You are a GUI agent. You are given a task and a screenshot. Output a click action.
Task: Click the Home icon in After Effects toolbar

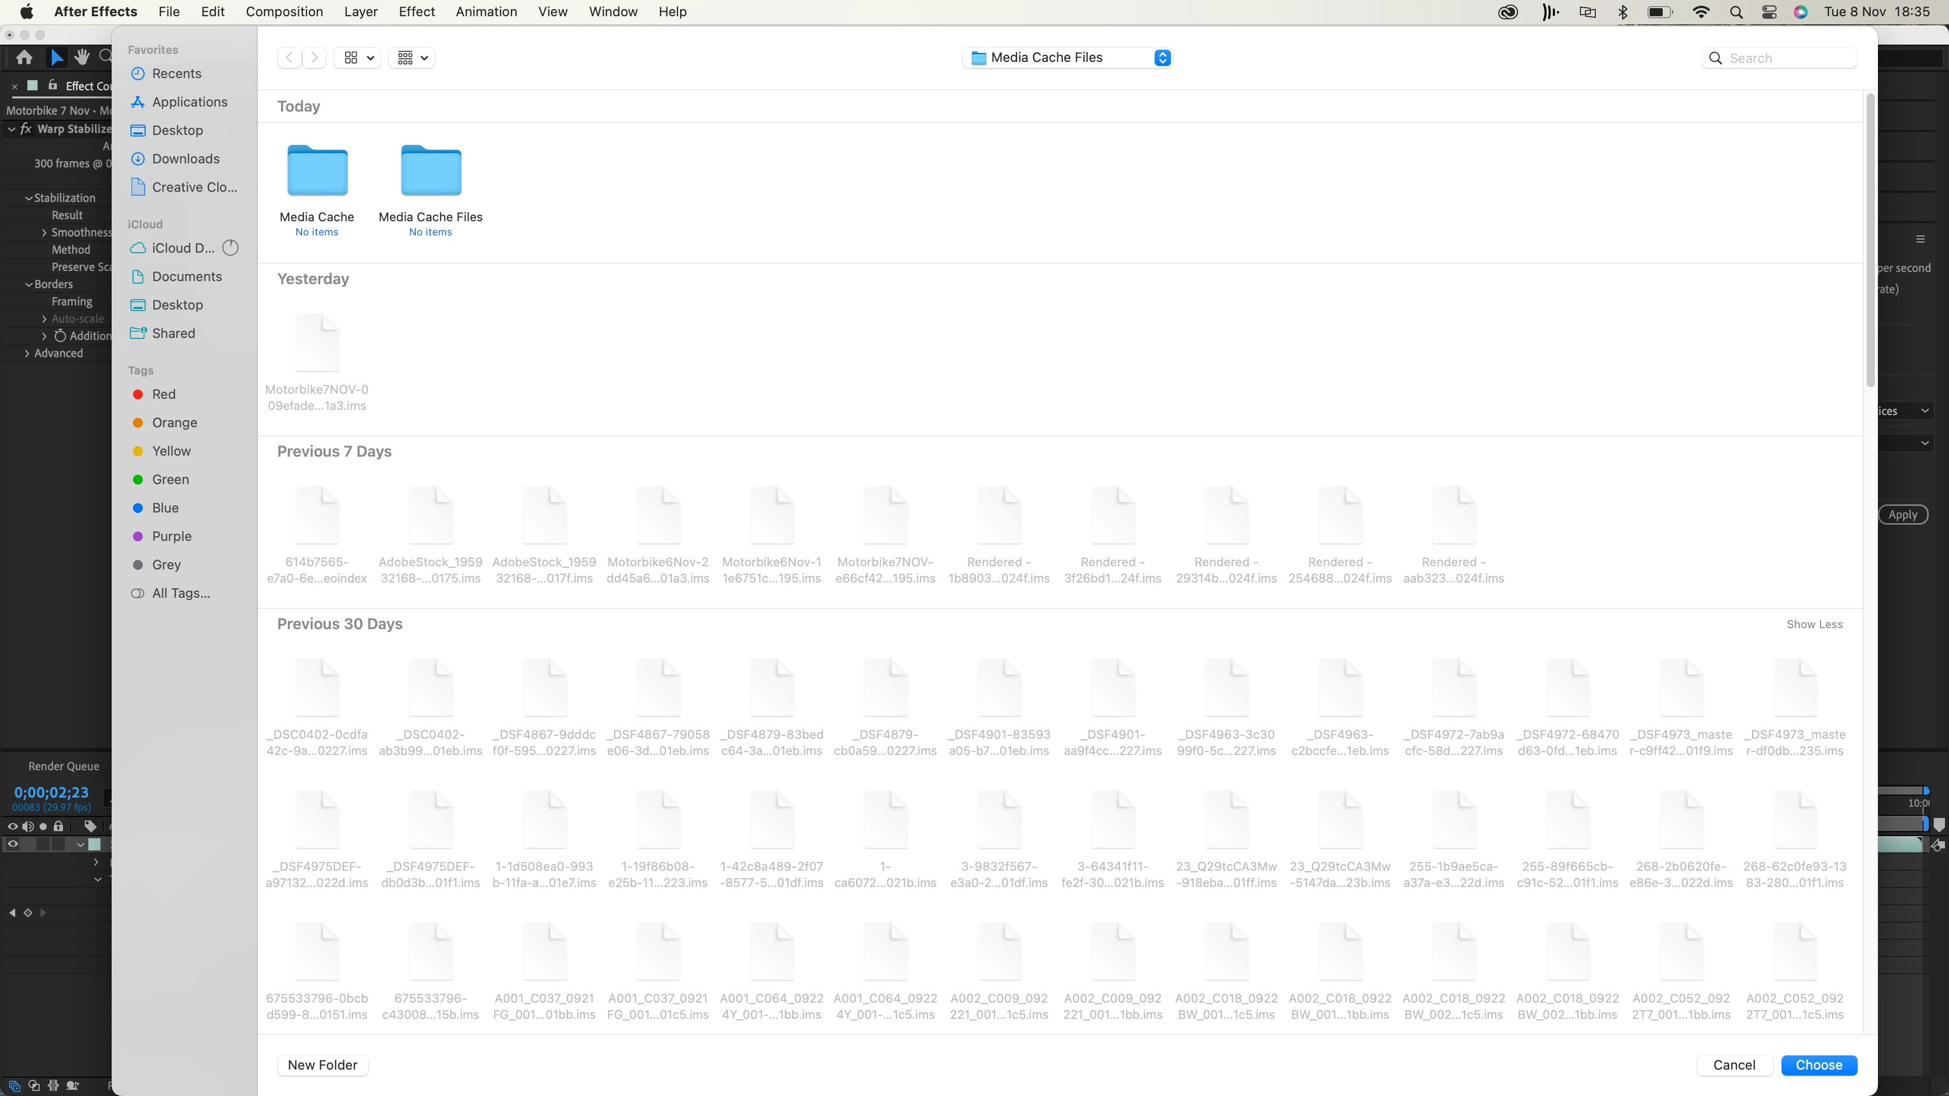pyautogui.click(x=24, y=57)
